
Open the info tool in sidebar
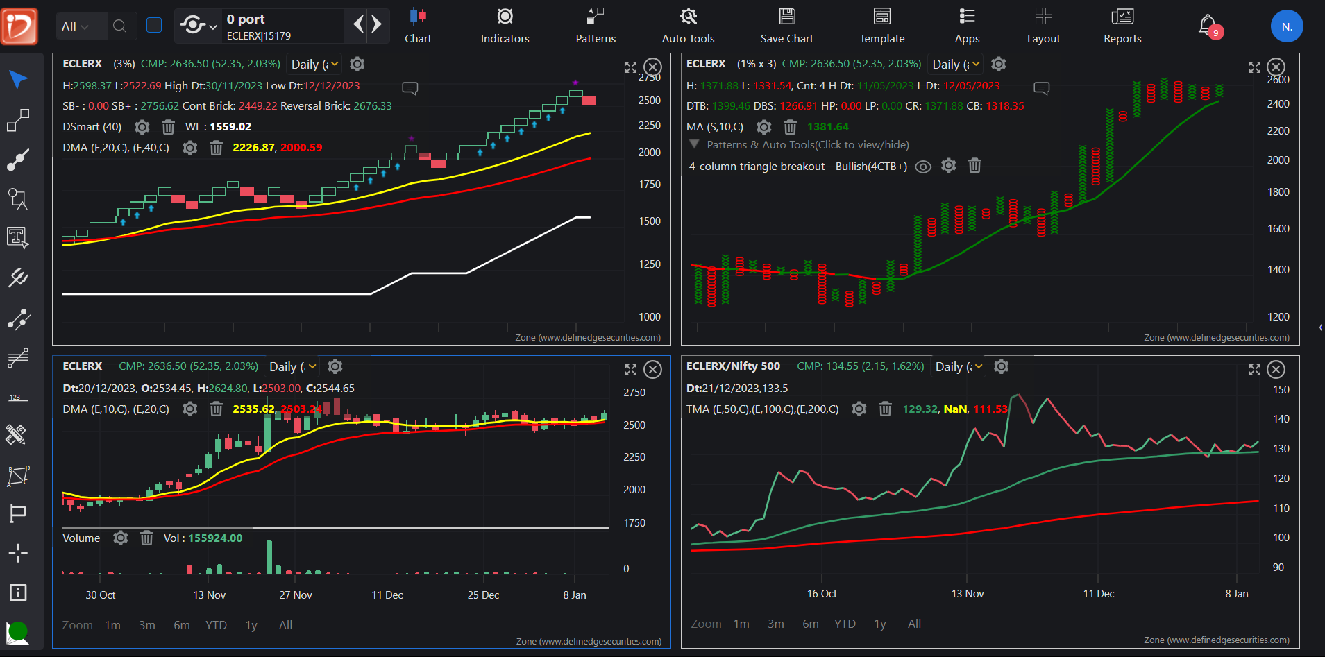(x=18, y=592)
